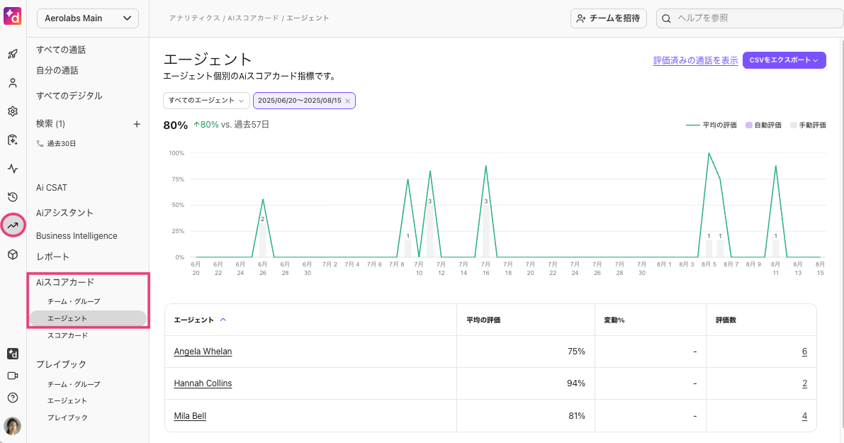This screenshot has height=443, width=844.
Task: Open Angela Whelan agent link
Action: point(203,352)
